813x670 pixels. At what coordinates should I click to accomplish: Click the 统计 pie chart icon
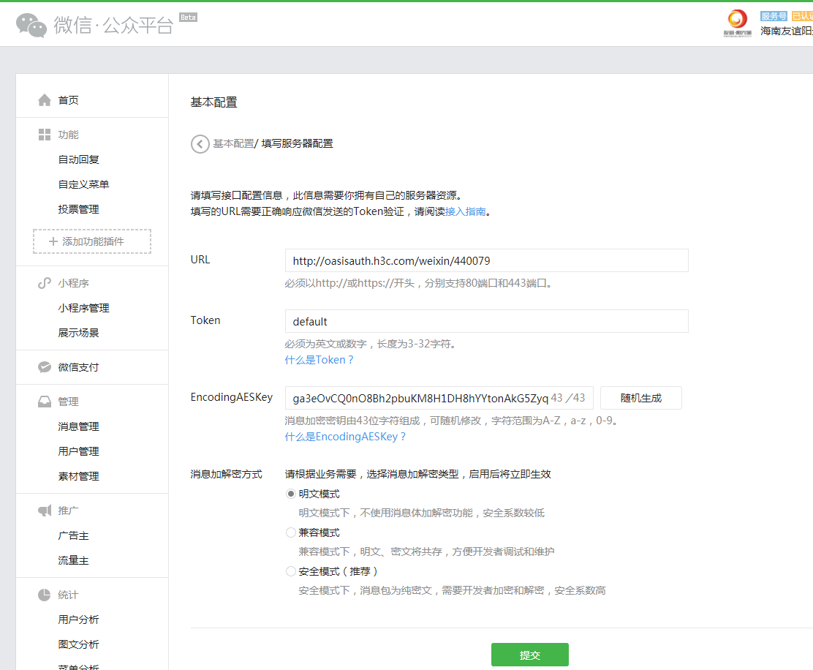(43, 594)
